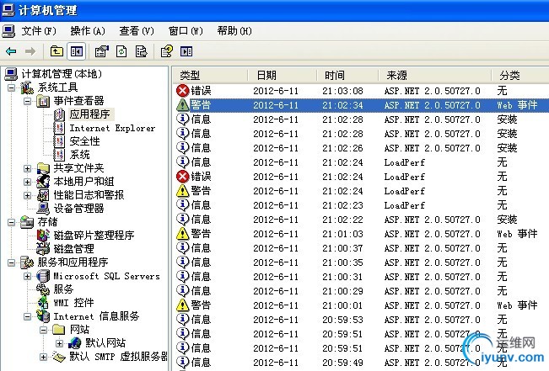Open the 窗口(W) menu
Image resolution: width=549 pixels, height=371 pixels.
(x=186, y=31)
